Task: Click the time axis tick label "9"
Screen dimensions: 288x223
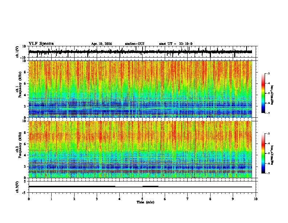Action: coord(233,199)
